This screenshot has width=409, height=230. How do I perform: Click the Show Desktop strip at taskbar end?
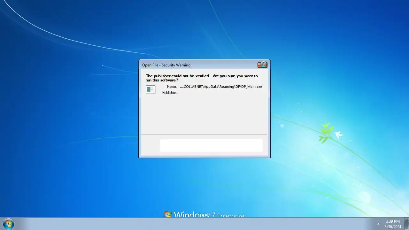click(x=406, y=224)
